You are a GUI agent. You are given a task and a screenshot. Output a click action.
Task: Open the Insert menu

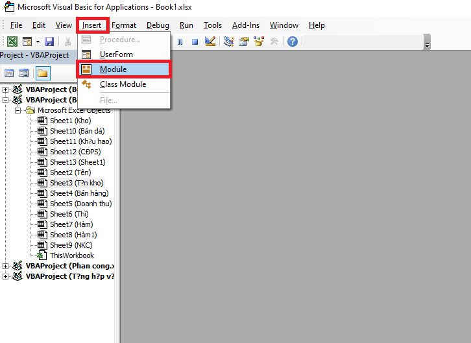pyautogui.click(x=91, y=25)
